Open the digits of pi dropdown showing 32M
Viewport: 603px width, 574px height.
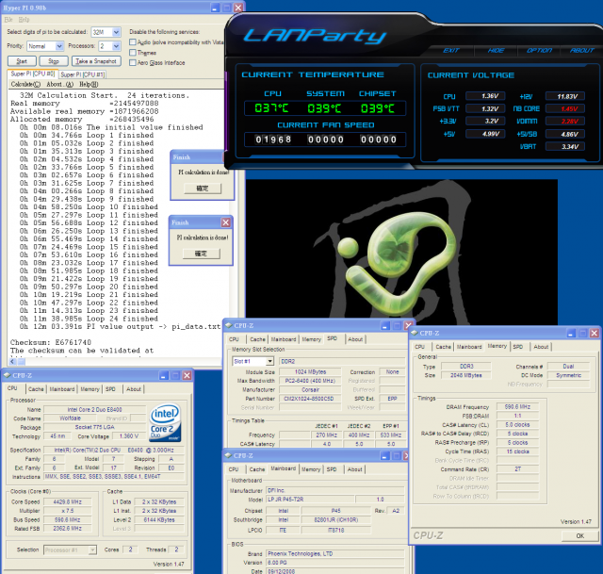pos(116,32)
